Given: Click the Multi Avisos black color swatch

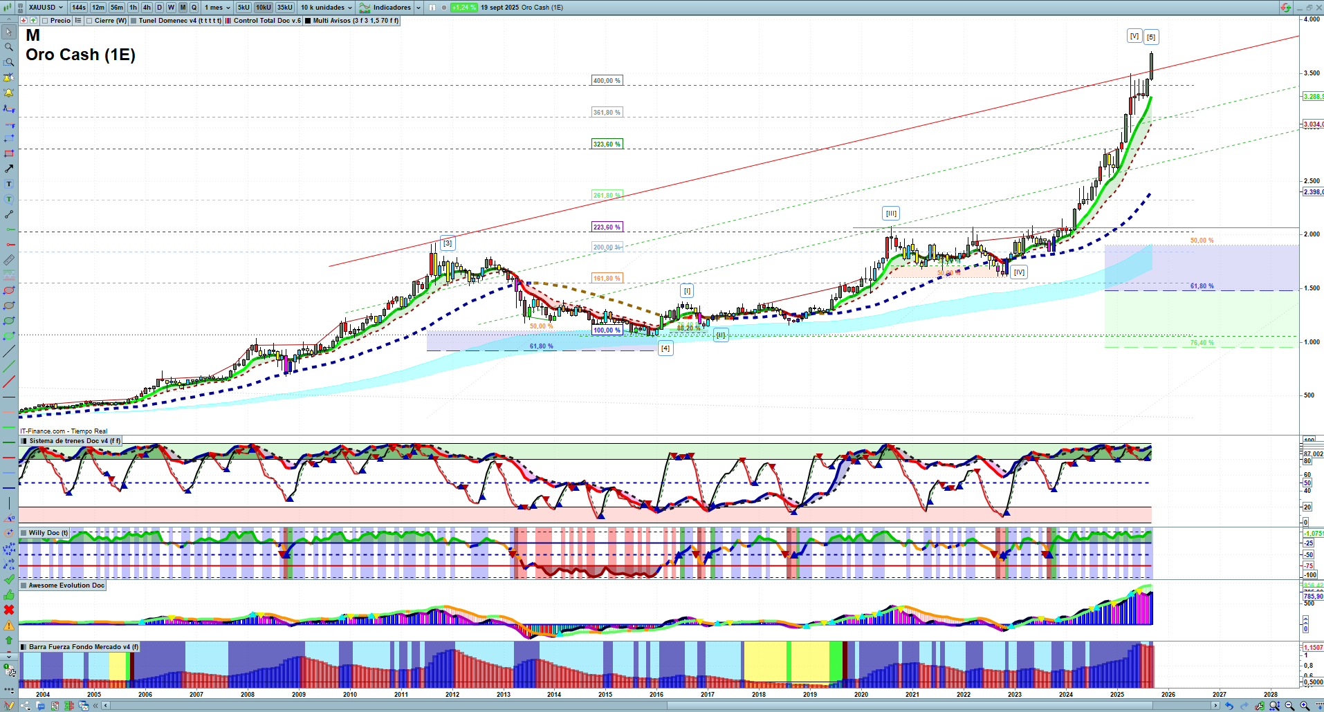Looking at the screenshot, I should pyautogui.click(x=309, y=21).
